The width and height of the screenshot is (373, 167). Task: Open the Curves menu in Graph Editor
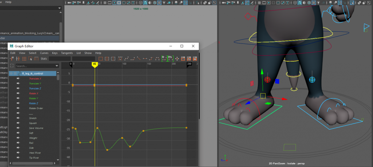click(44, 53)
